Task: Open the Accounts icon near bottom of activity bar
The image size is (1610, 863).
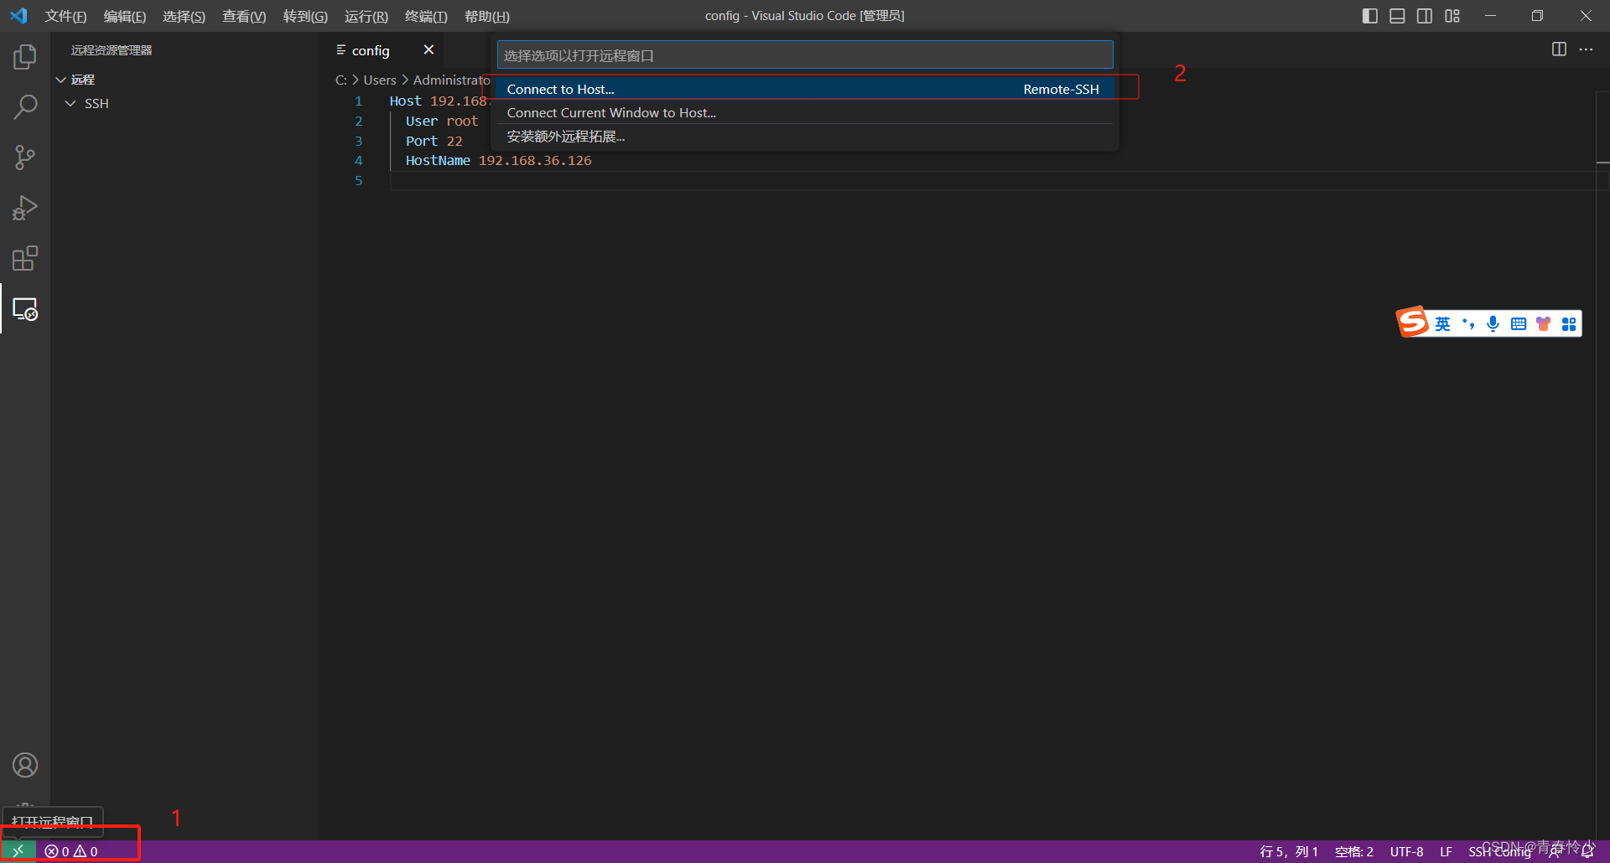Action: (x=24, y=764)
